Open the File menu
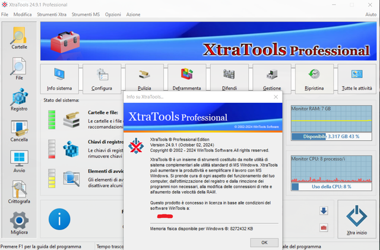 pos(5,15)
